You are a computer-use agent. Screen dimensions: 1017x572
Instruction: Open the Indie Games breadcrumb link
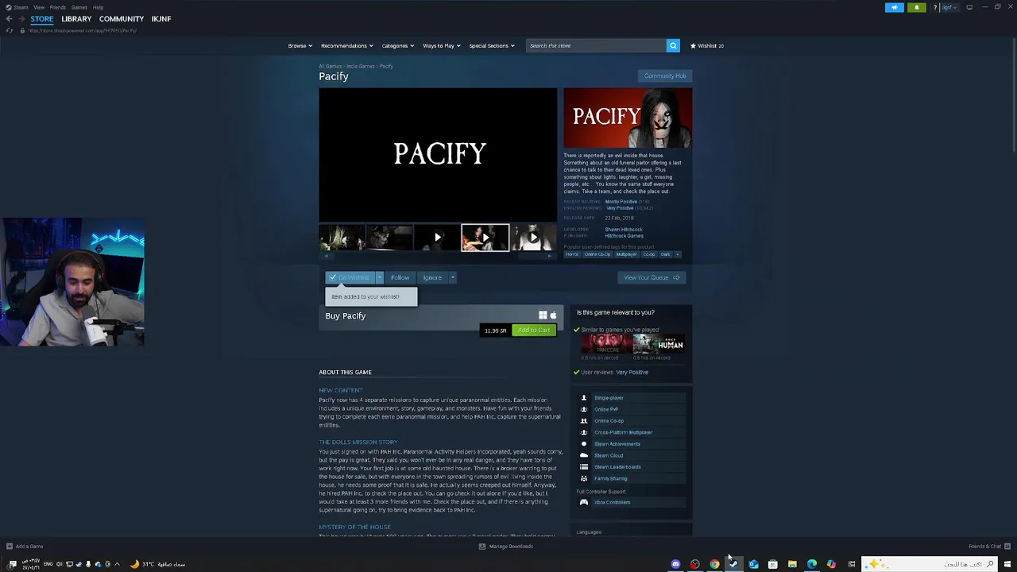tap(360, 66)
